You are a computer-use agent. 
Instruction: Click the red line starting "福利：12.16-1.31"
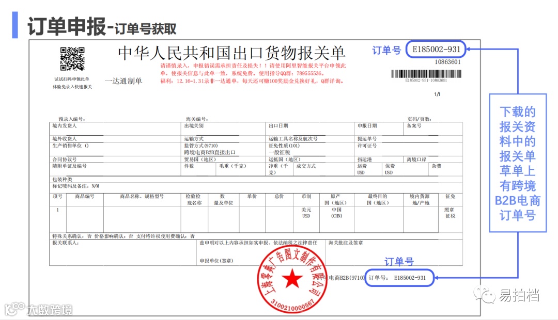tap(252, 81)
